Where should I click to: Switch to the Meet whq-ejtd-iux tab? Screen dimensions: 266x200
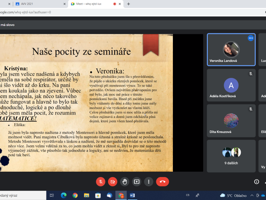91,4
